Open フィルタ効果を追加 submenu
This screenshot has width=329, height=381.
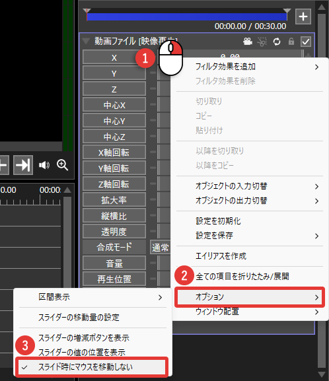pyautogui.click(x=250, y=66)
